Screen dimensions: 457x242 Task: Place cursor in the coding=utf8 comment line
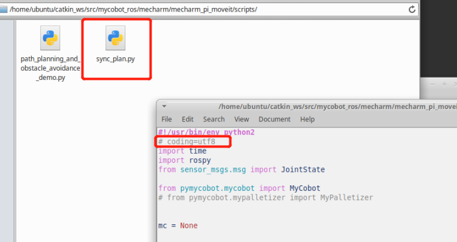(187, 141)
